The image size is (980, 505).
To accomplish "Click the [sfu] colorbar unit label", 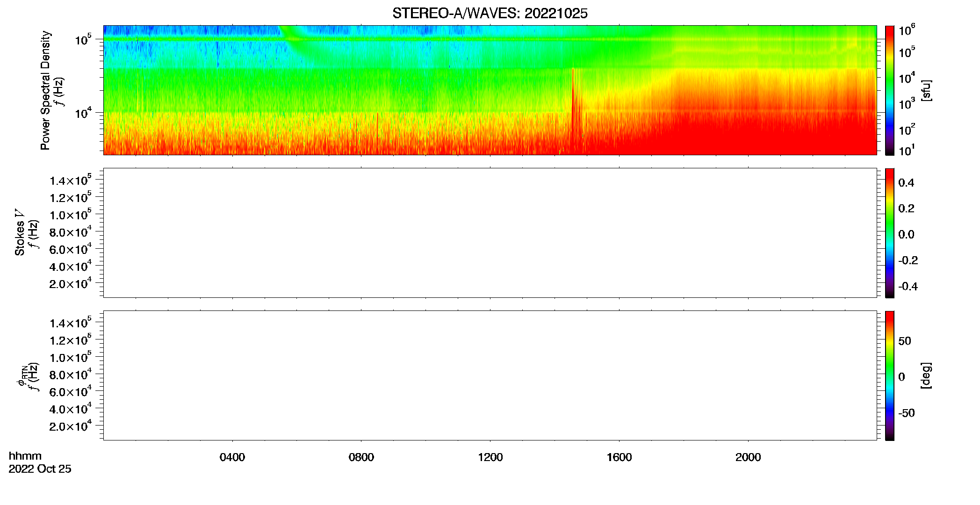I will coord(926,91).
